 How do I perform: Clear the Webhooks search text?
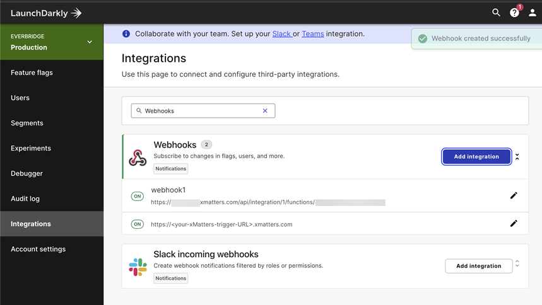(265, 111)
